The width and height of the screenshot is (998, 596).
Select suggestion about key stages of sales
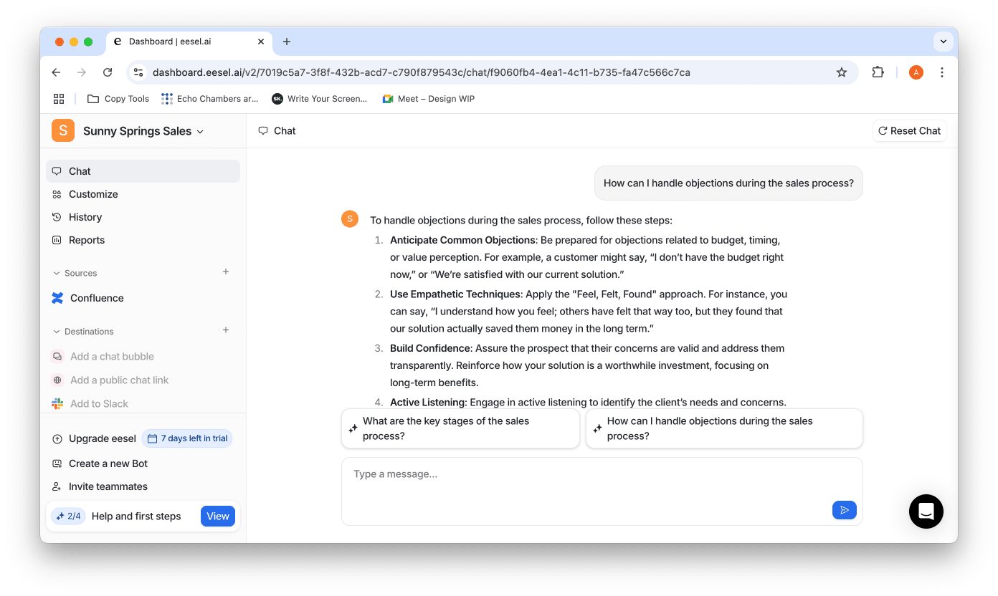(460, 428)
